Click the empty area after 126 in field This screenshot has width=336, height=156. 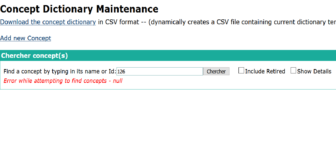click(x=164, y=72)
